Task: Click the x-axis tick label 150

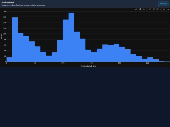Action: (91, 63)
